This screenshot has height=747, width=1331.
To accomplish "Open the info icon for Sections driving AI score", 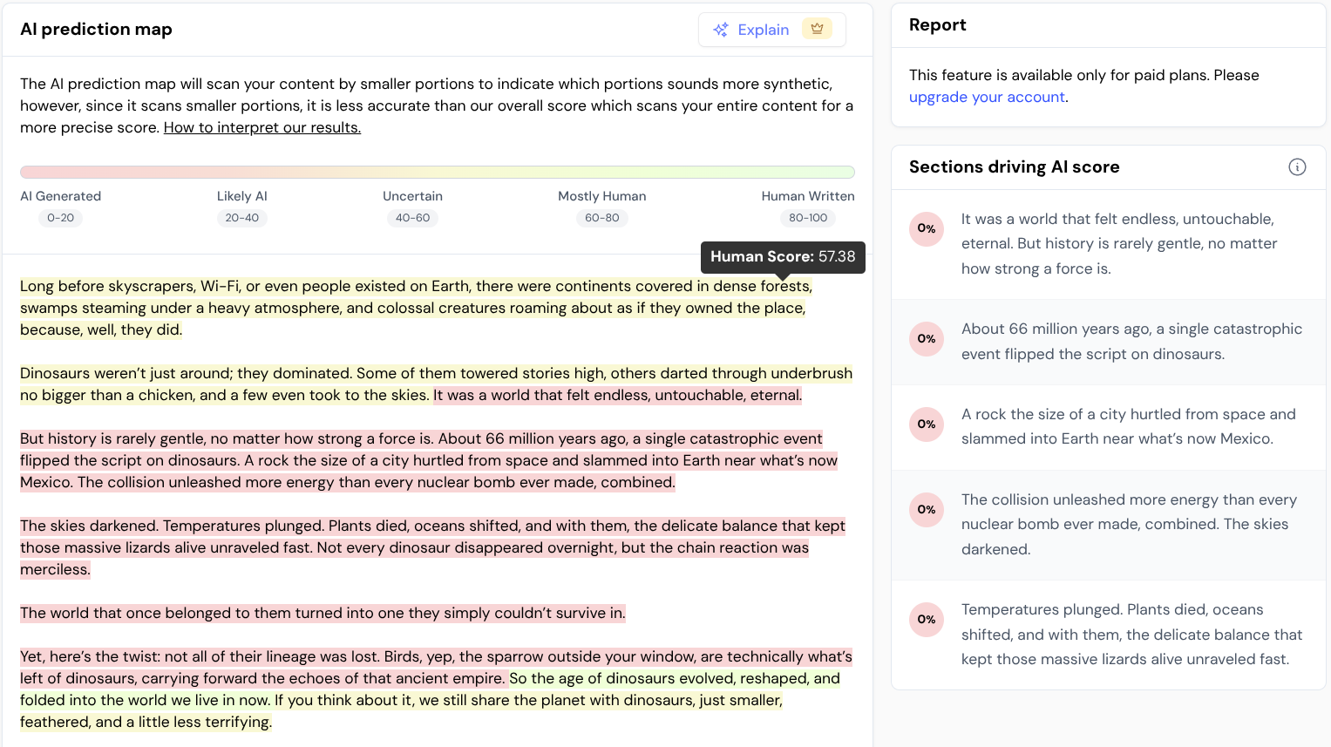I will [x=1297, y=167].
